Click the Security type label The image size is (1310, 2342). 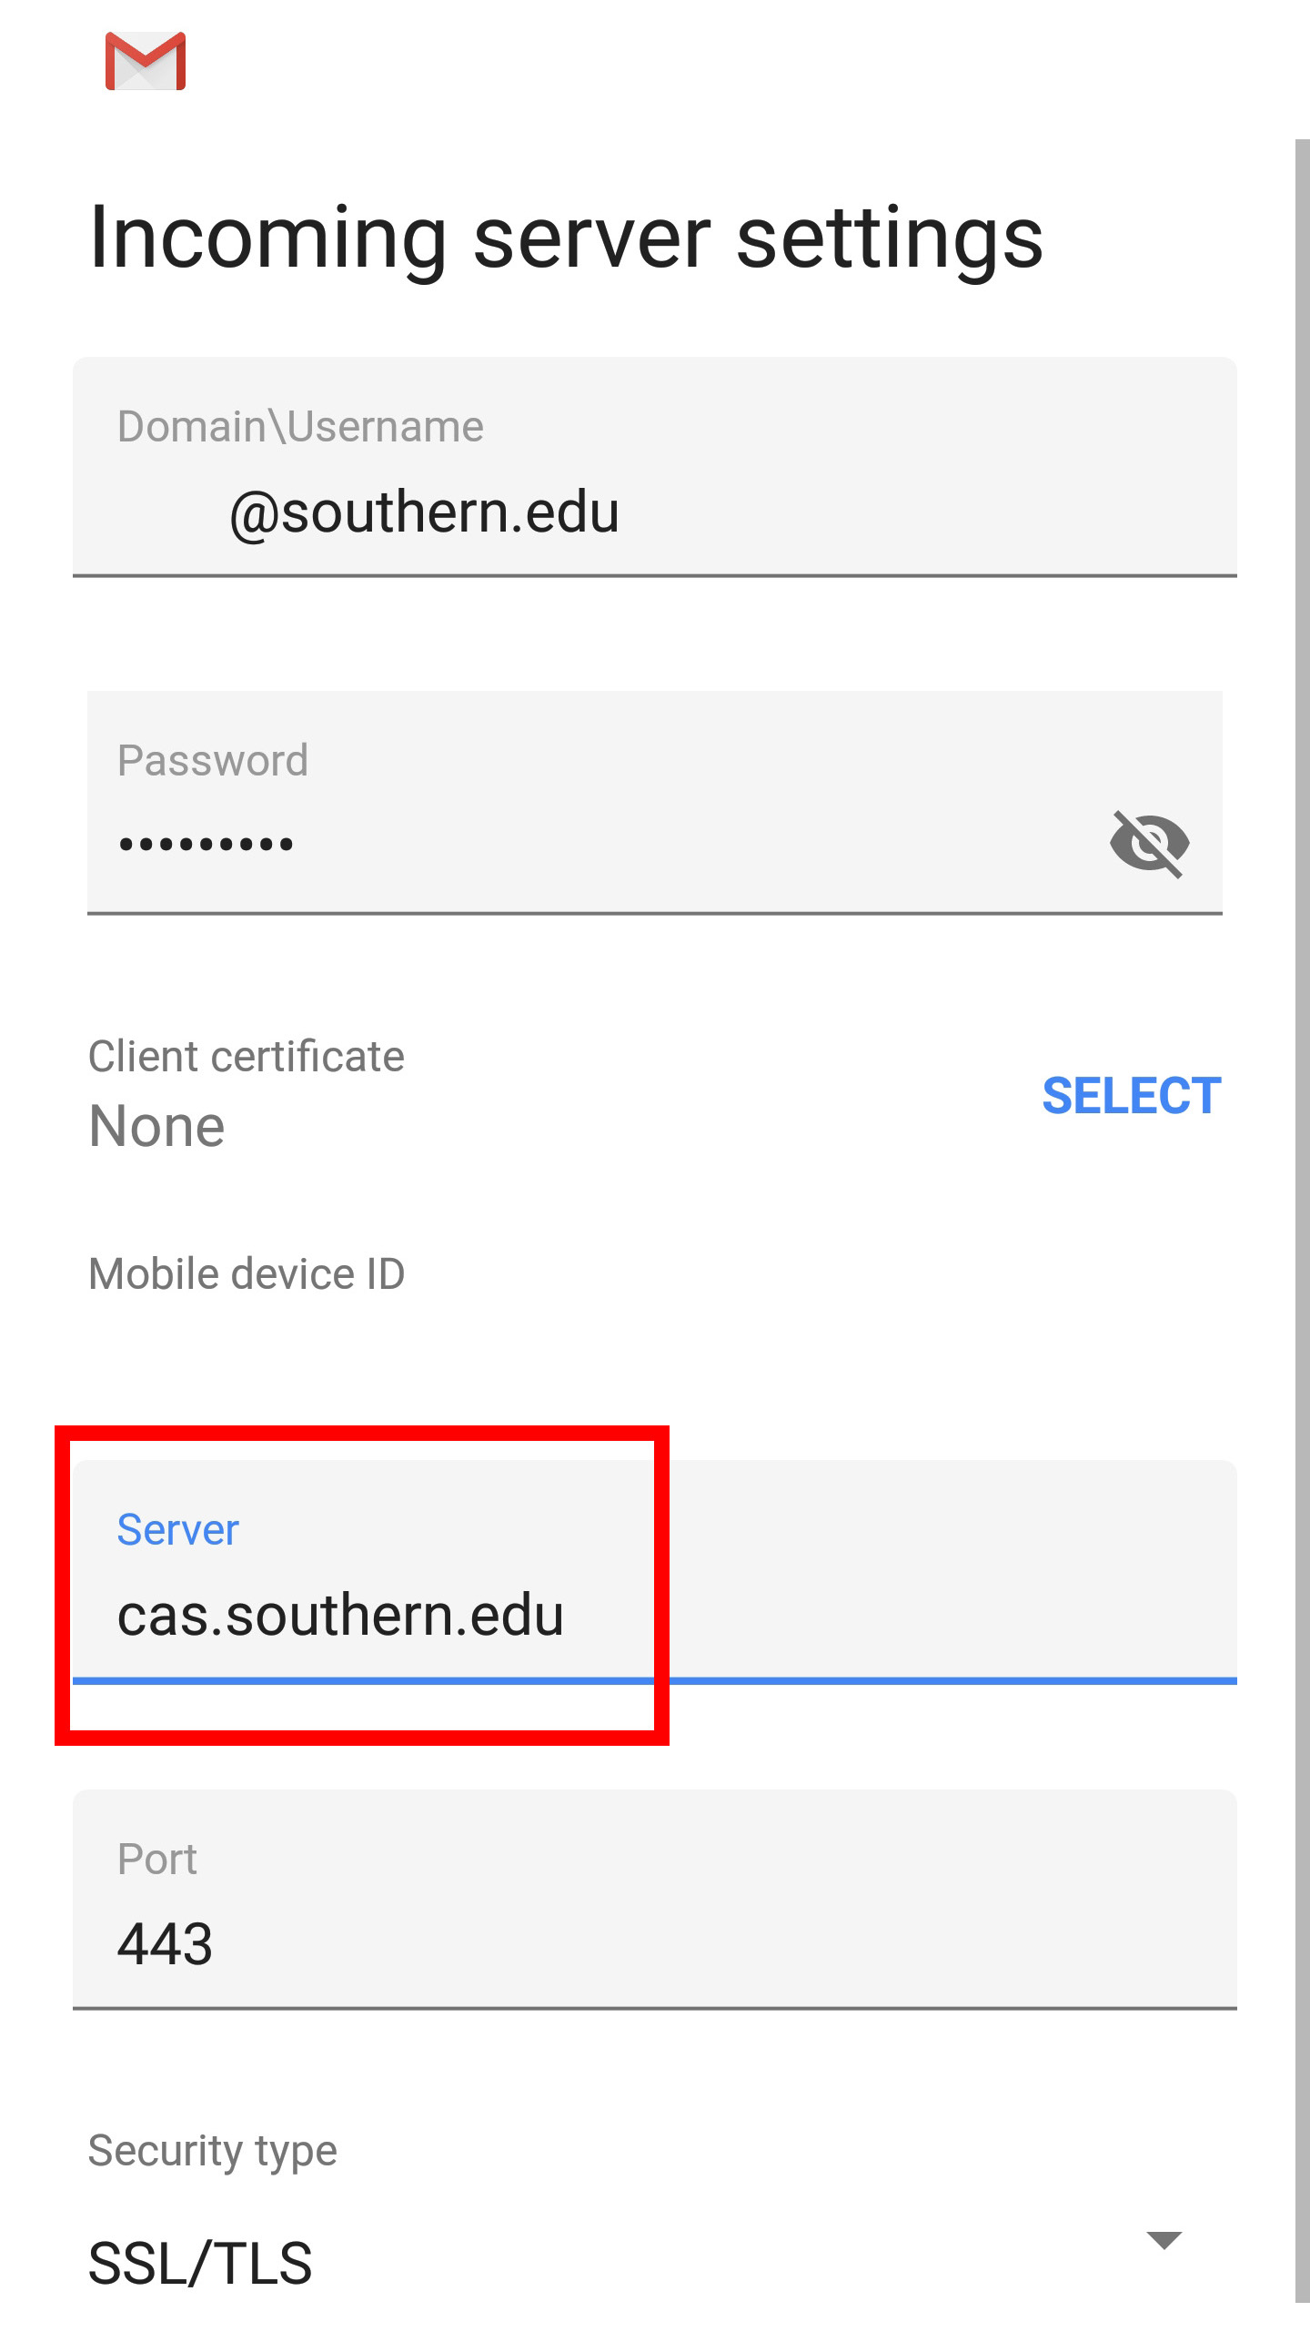pos(212,2151)
